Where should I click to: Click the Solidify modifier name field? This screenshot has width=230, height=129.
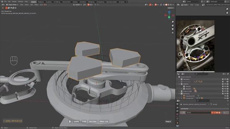coord(198,113)
